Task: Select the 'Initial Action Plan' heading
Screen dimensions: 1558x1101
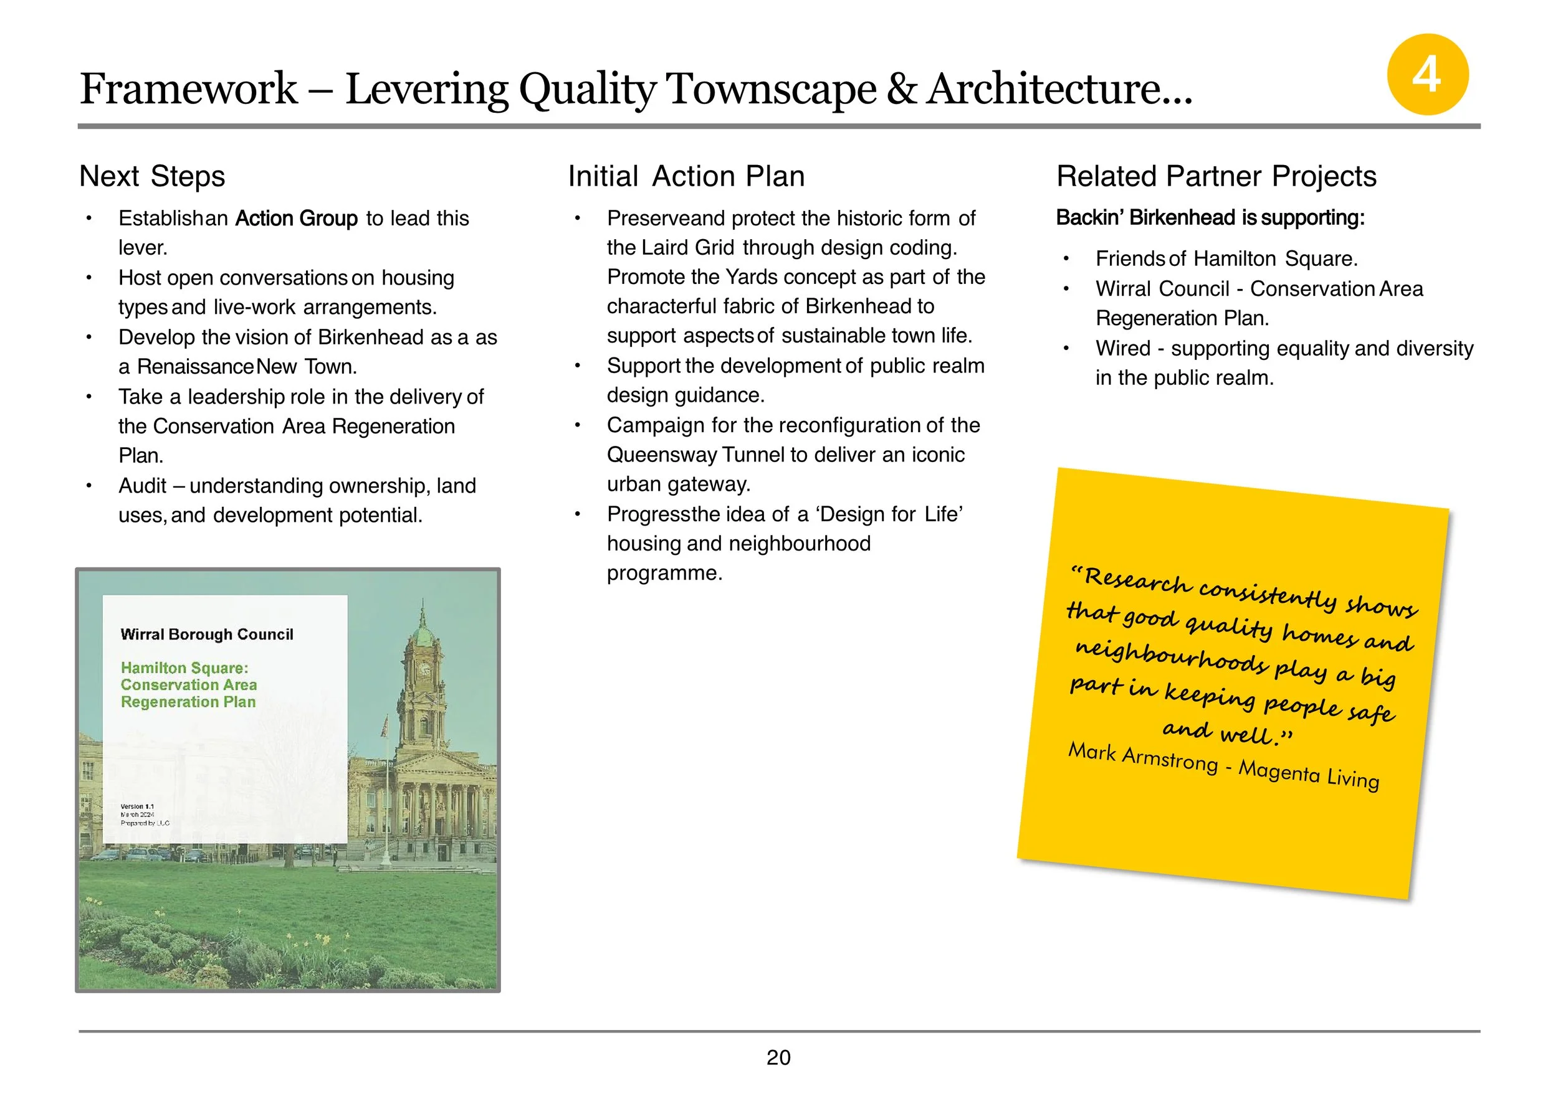Action: click(687, 176)
